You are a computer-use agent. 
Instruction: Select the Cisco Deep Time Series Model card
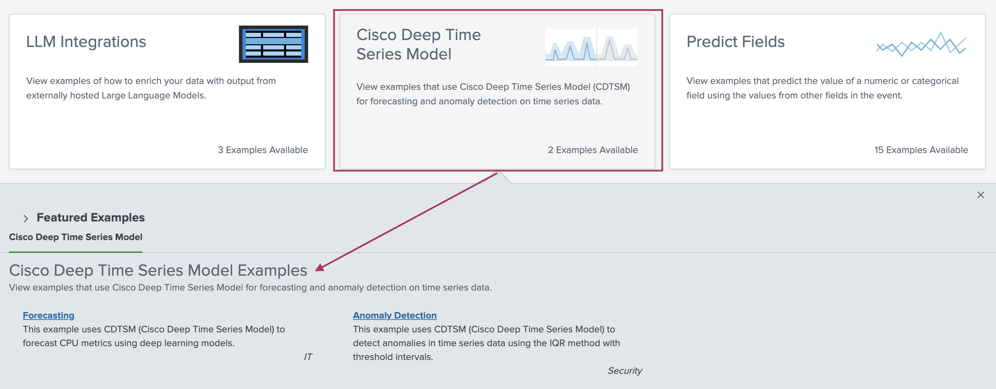(497, 92)
